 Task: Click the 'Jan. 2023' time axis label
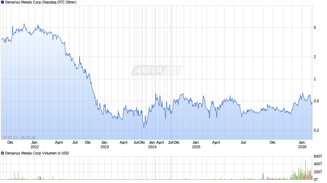click(104, 145)
